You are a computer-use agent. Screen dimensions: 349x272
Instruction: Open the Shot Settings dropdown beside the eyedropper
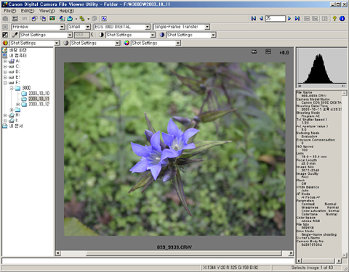coord(70,35)
